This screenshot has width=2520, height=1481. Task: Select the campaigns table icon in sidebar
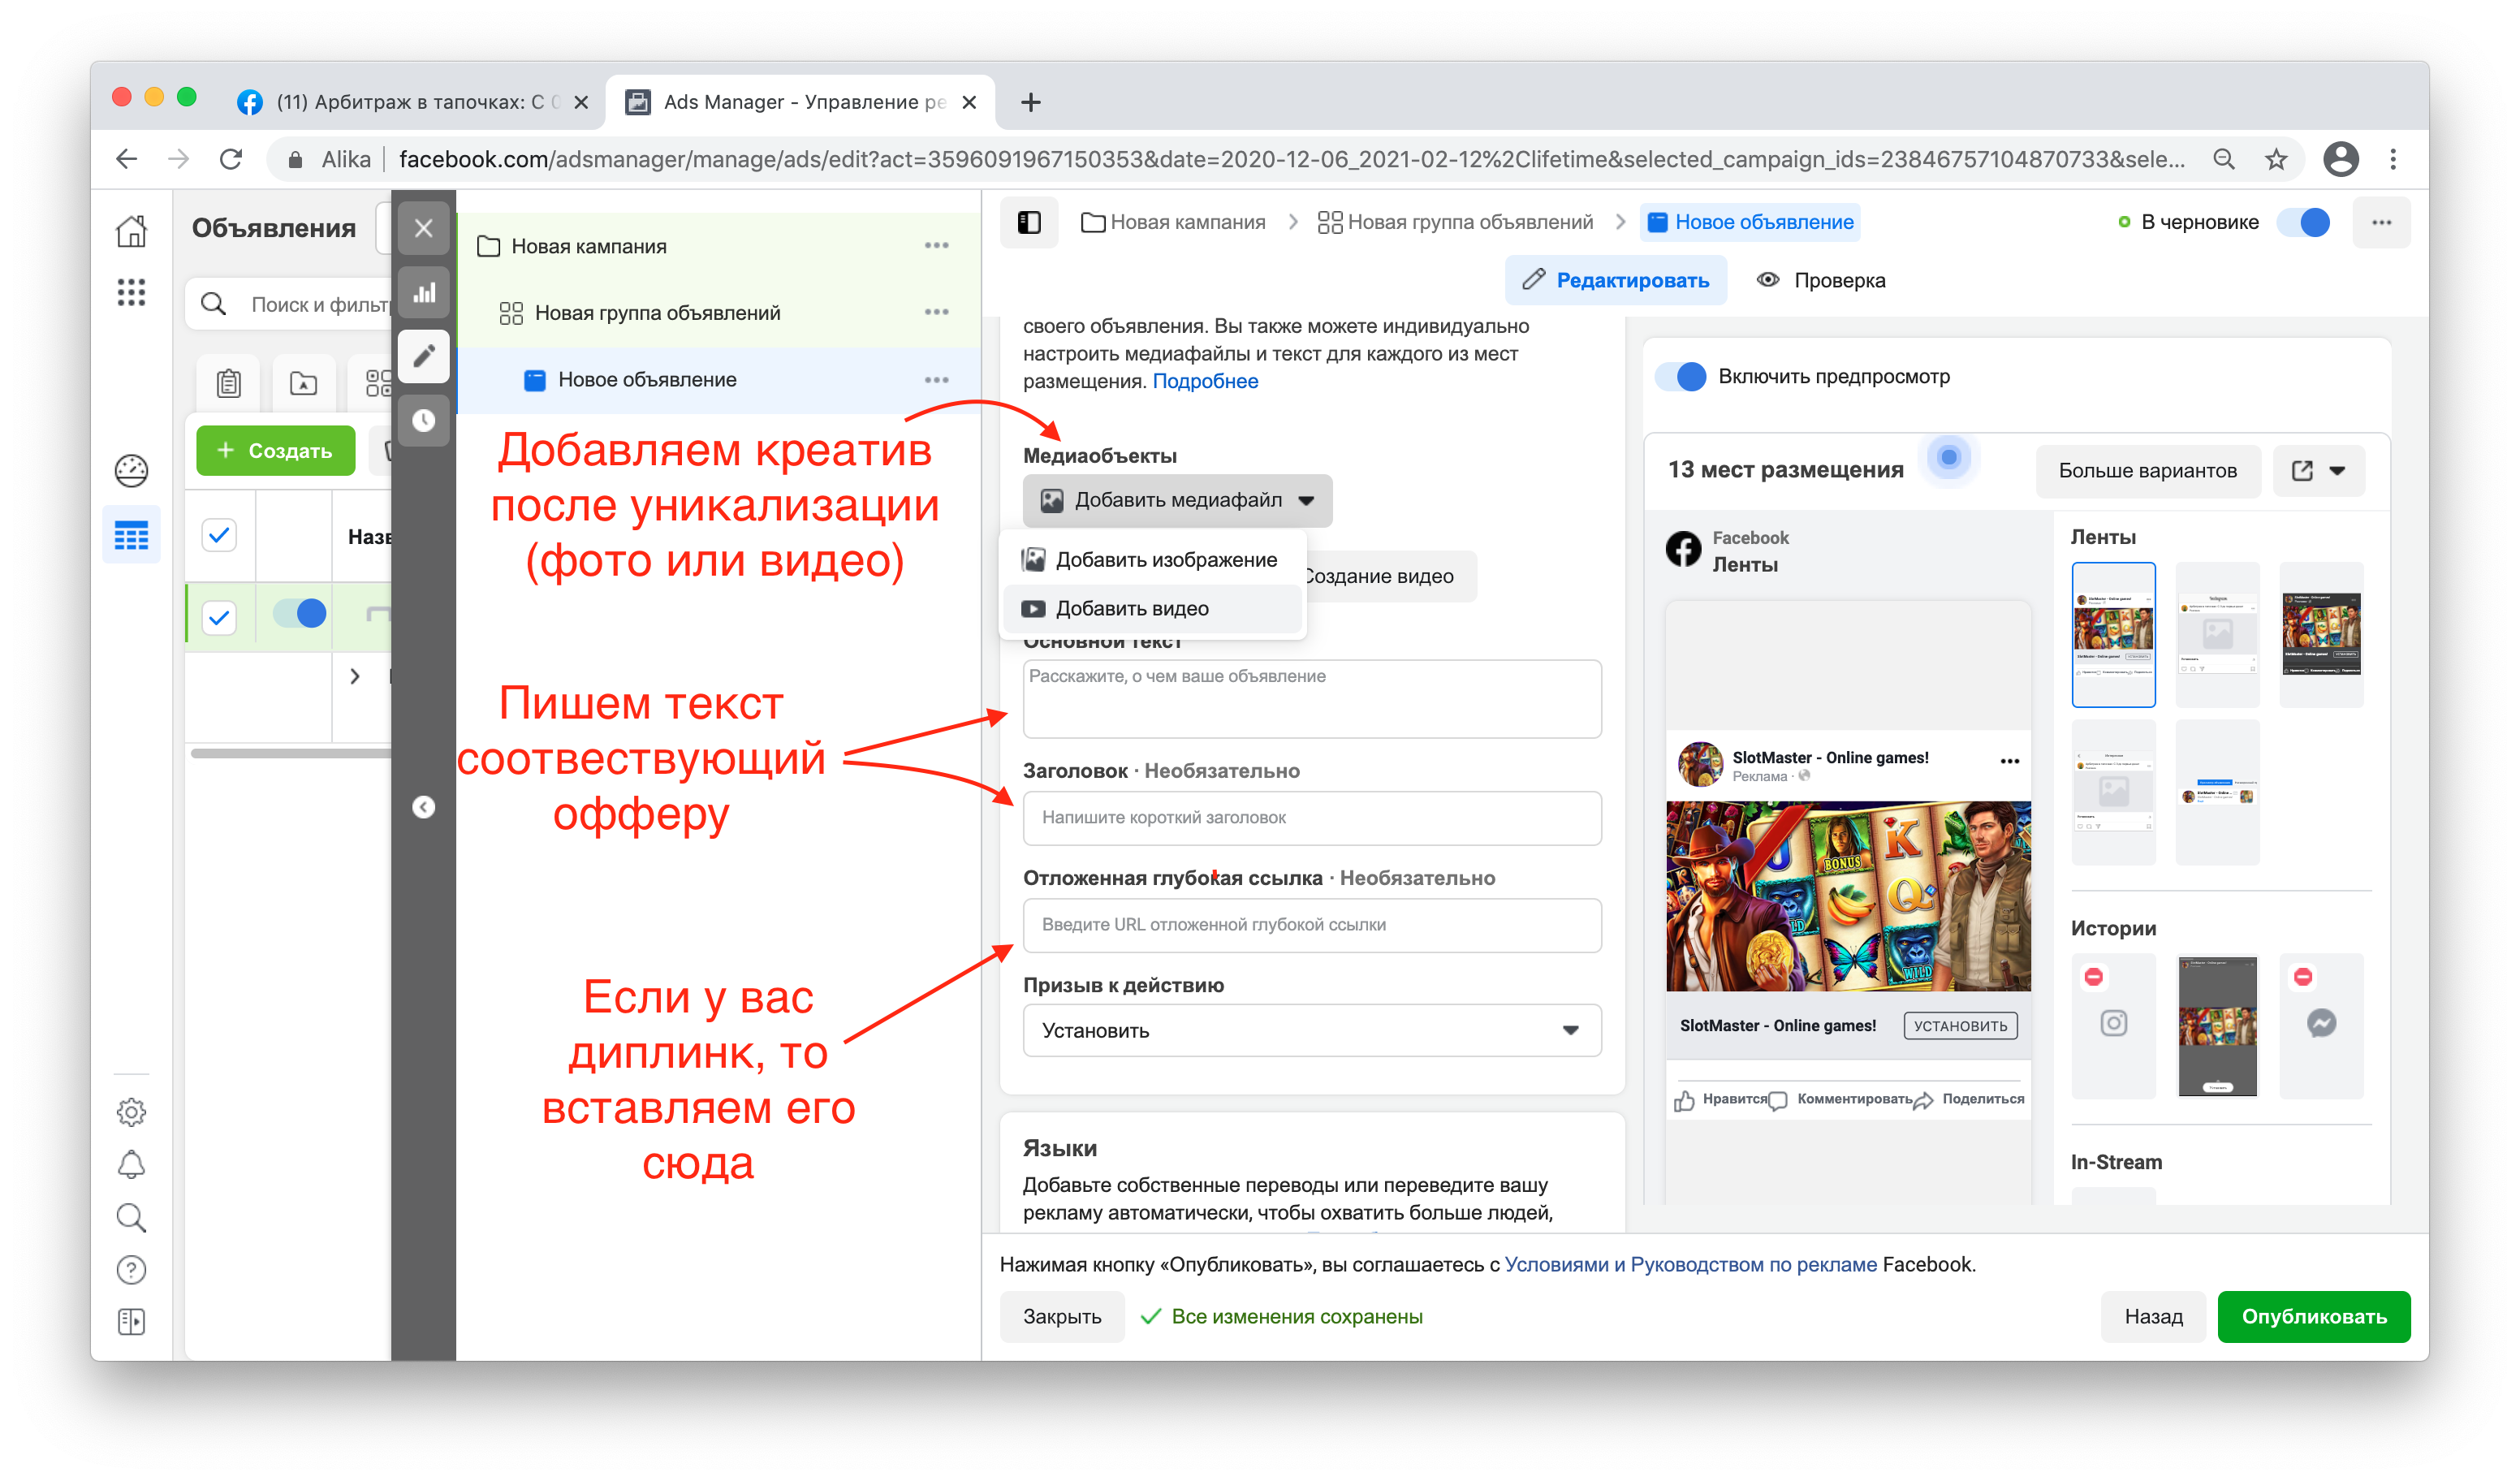click(131, 536)
